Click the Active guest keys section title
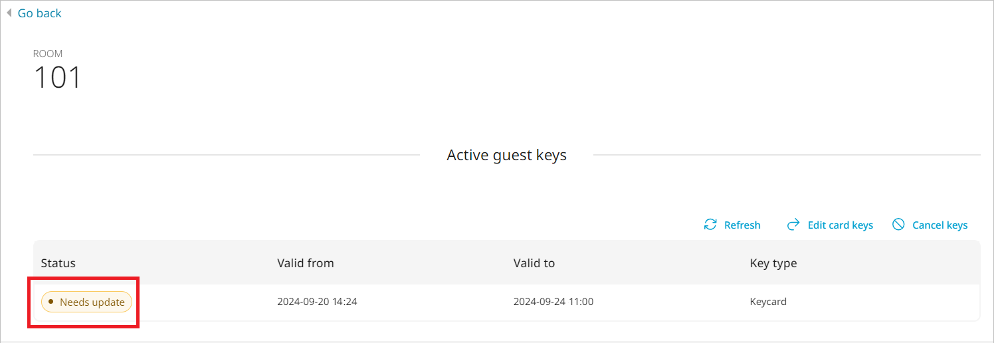The width and height of the screenshot is (994, 343). 506,155
